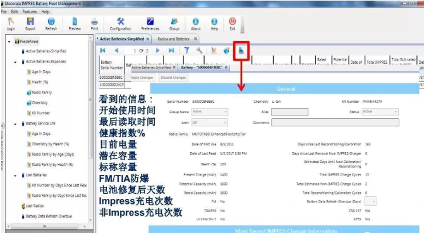This screenshot has width=424, height=233.
Task: Click the red-highlighted battery details icon
Action: (x=241, y=51)
